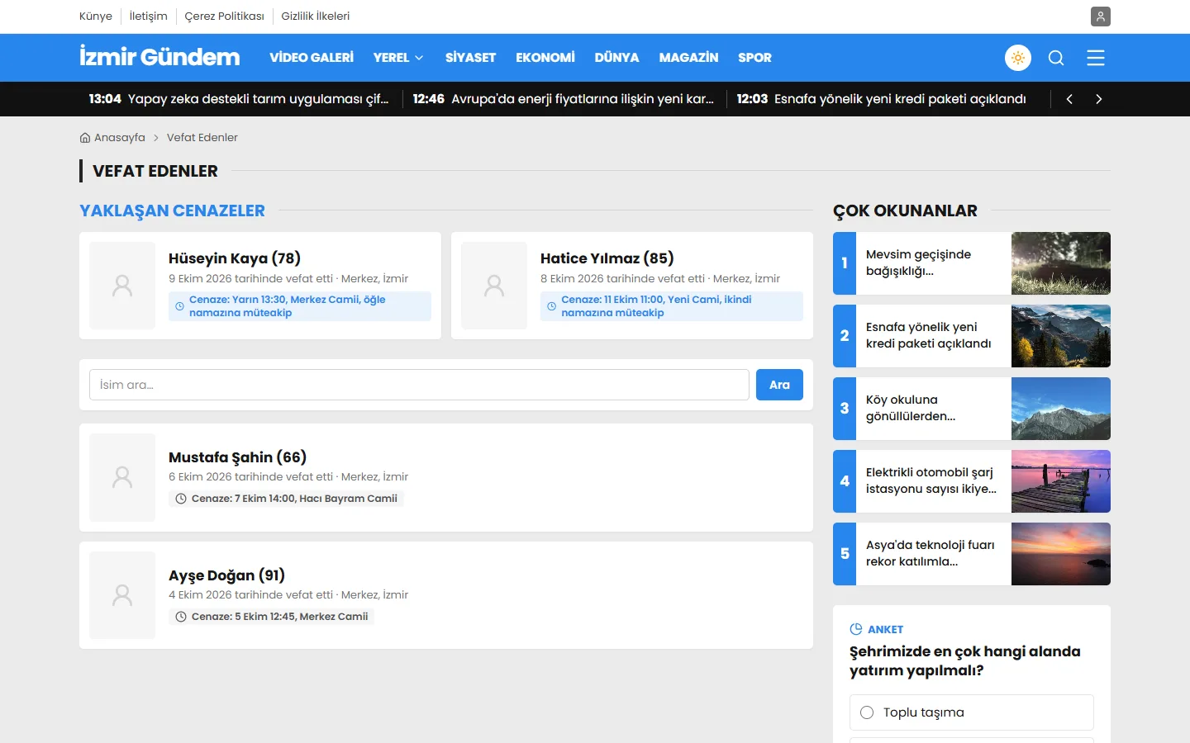
Task: Click the İzmir Gündem logo
Action: click(x=159, y=57)
